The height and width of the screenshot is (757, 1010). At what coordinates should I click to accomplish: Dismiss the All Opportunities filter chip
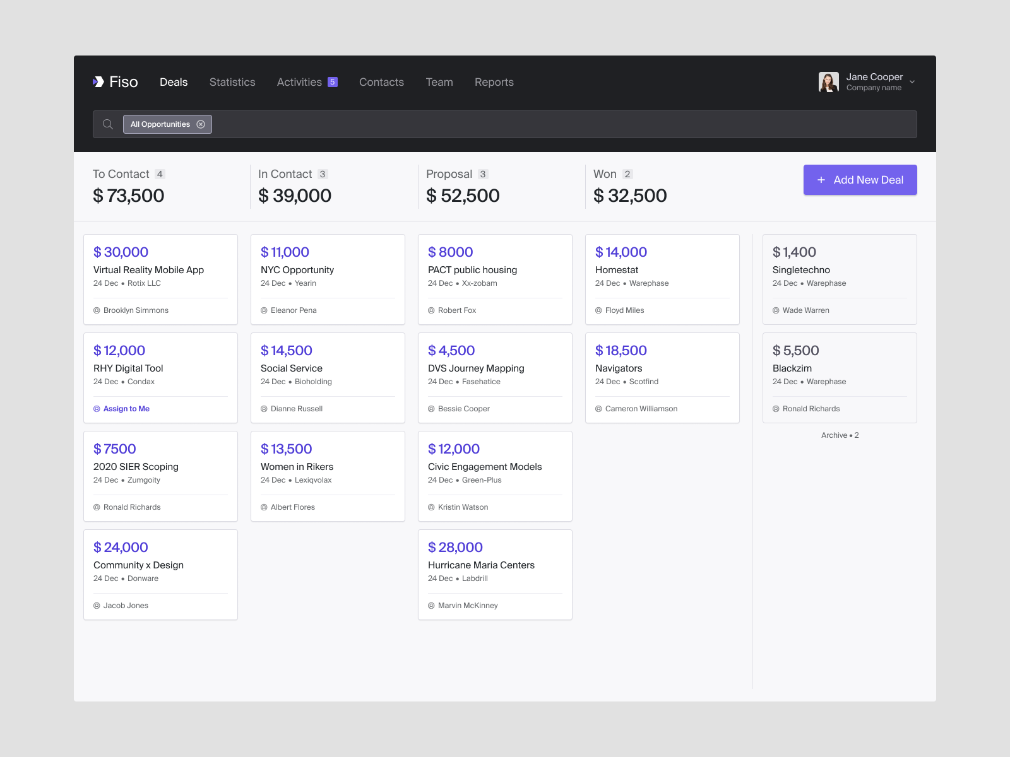[201, 124]
